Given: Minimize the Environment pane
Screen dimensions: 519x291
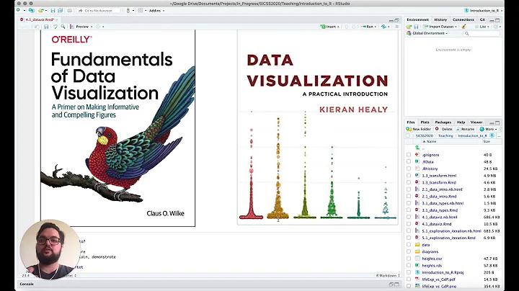Looking at the screenshot, I should [x=492, y=20].
